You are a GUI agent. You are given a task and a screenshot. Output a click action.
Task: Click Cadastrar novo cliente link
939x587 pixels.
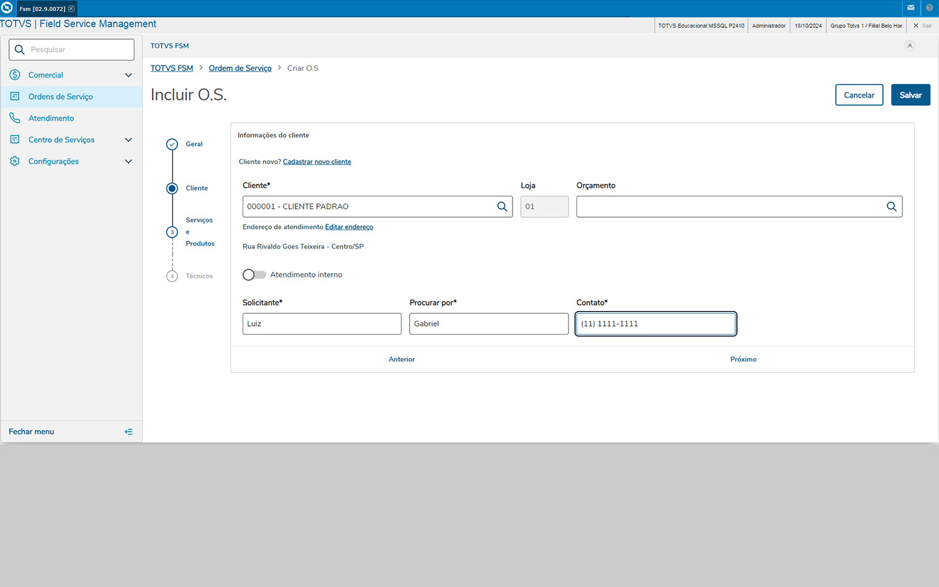(317, 162)
